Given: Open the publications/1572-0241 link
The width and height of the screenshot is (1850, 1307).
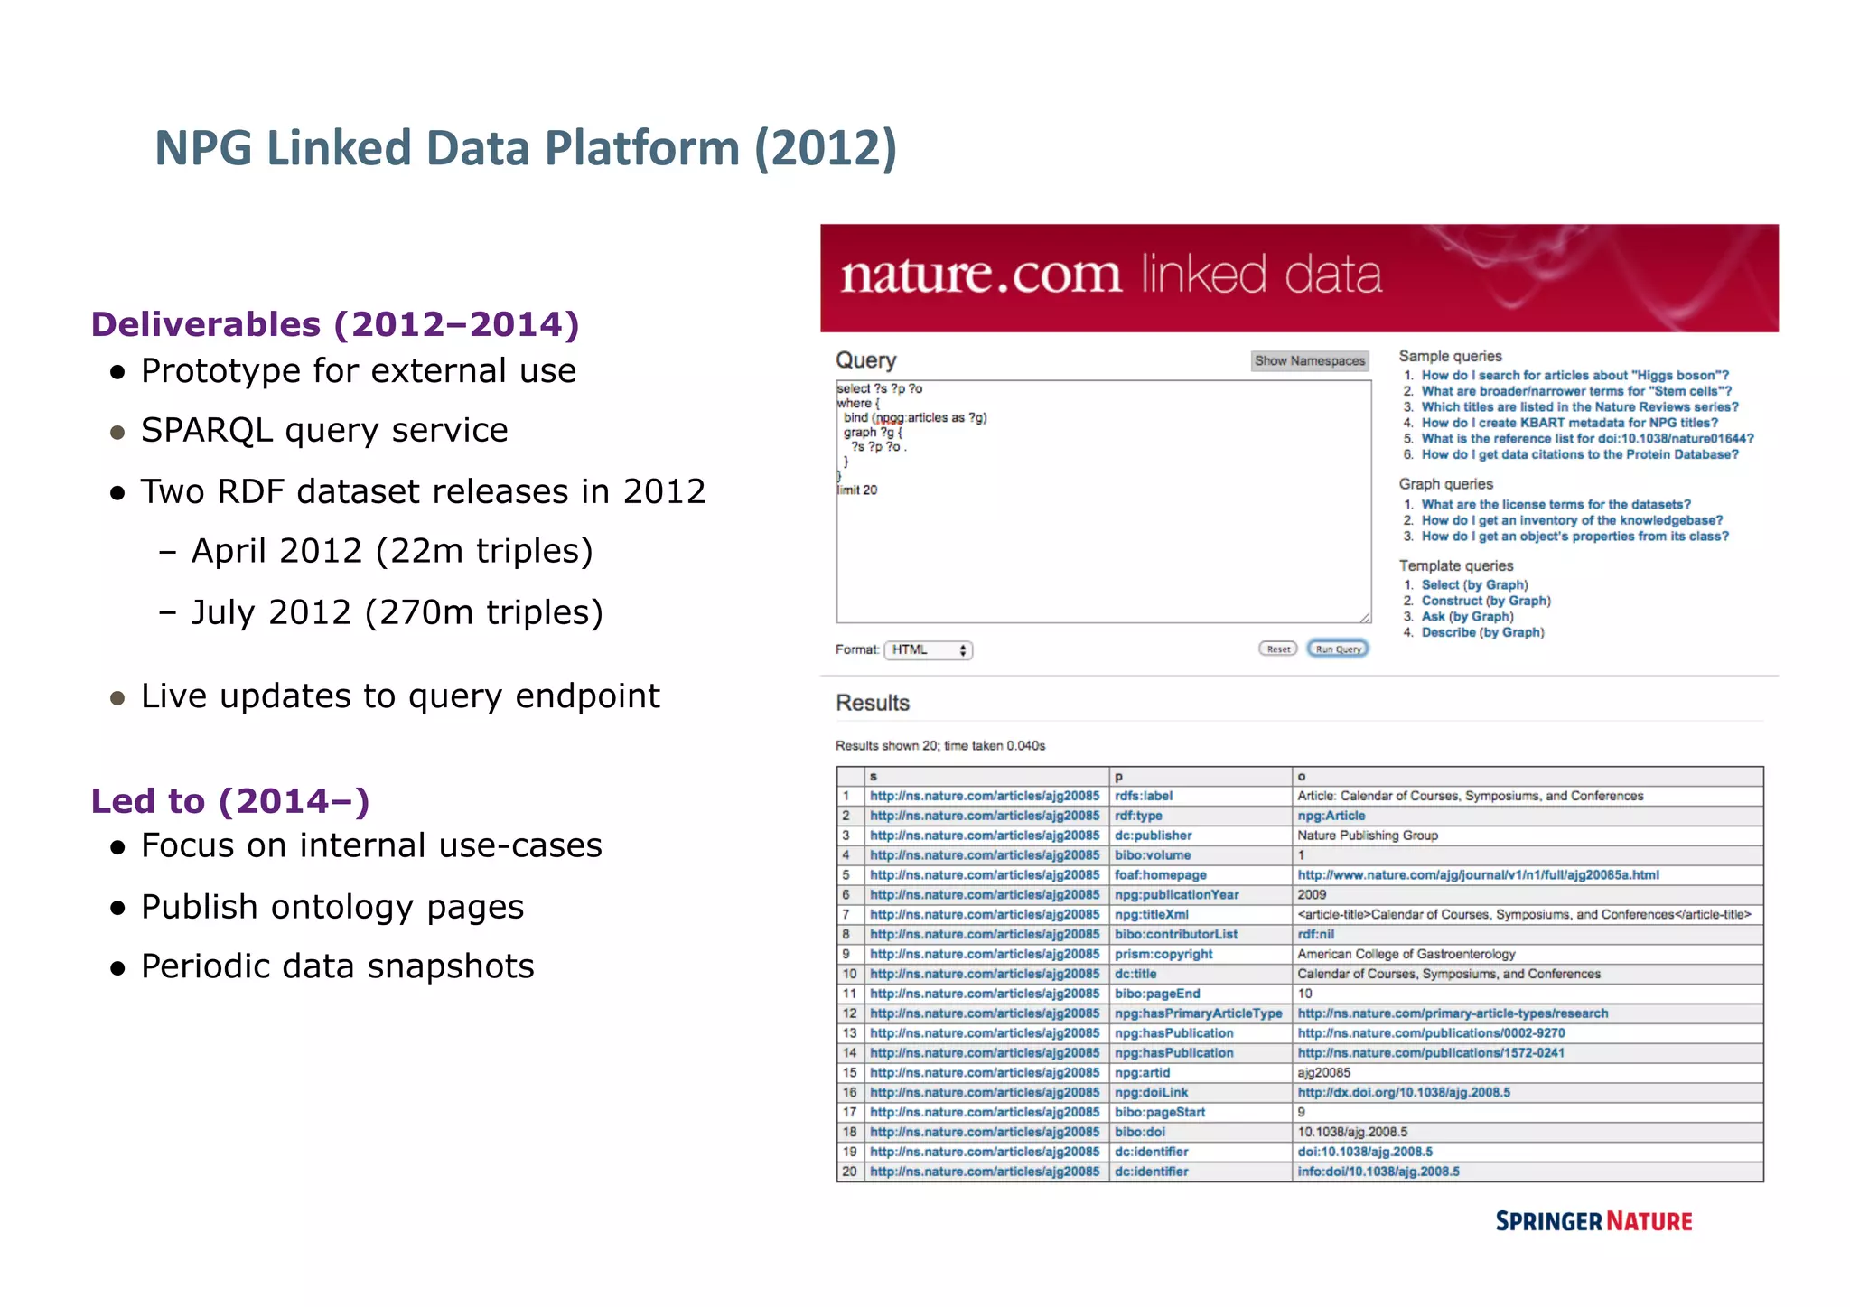Looking at the screenshot, I should tap(1431, 1053).
